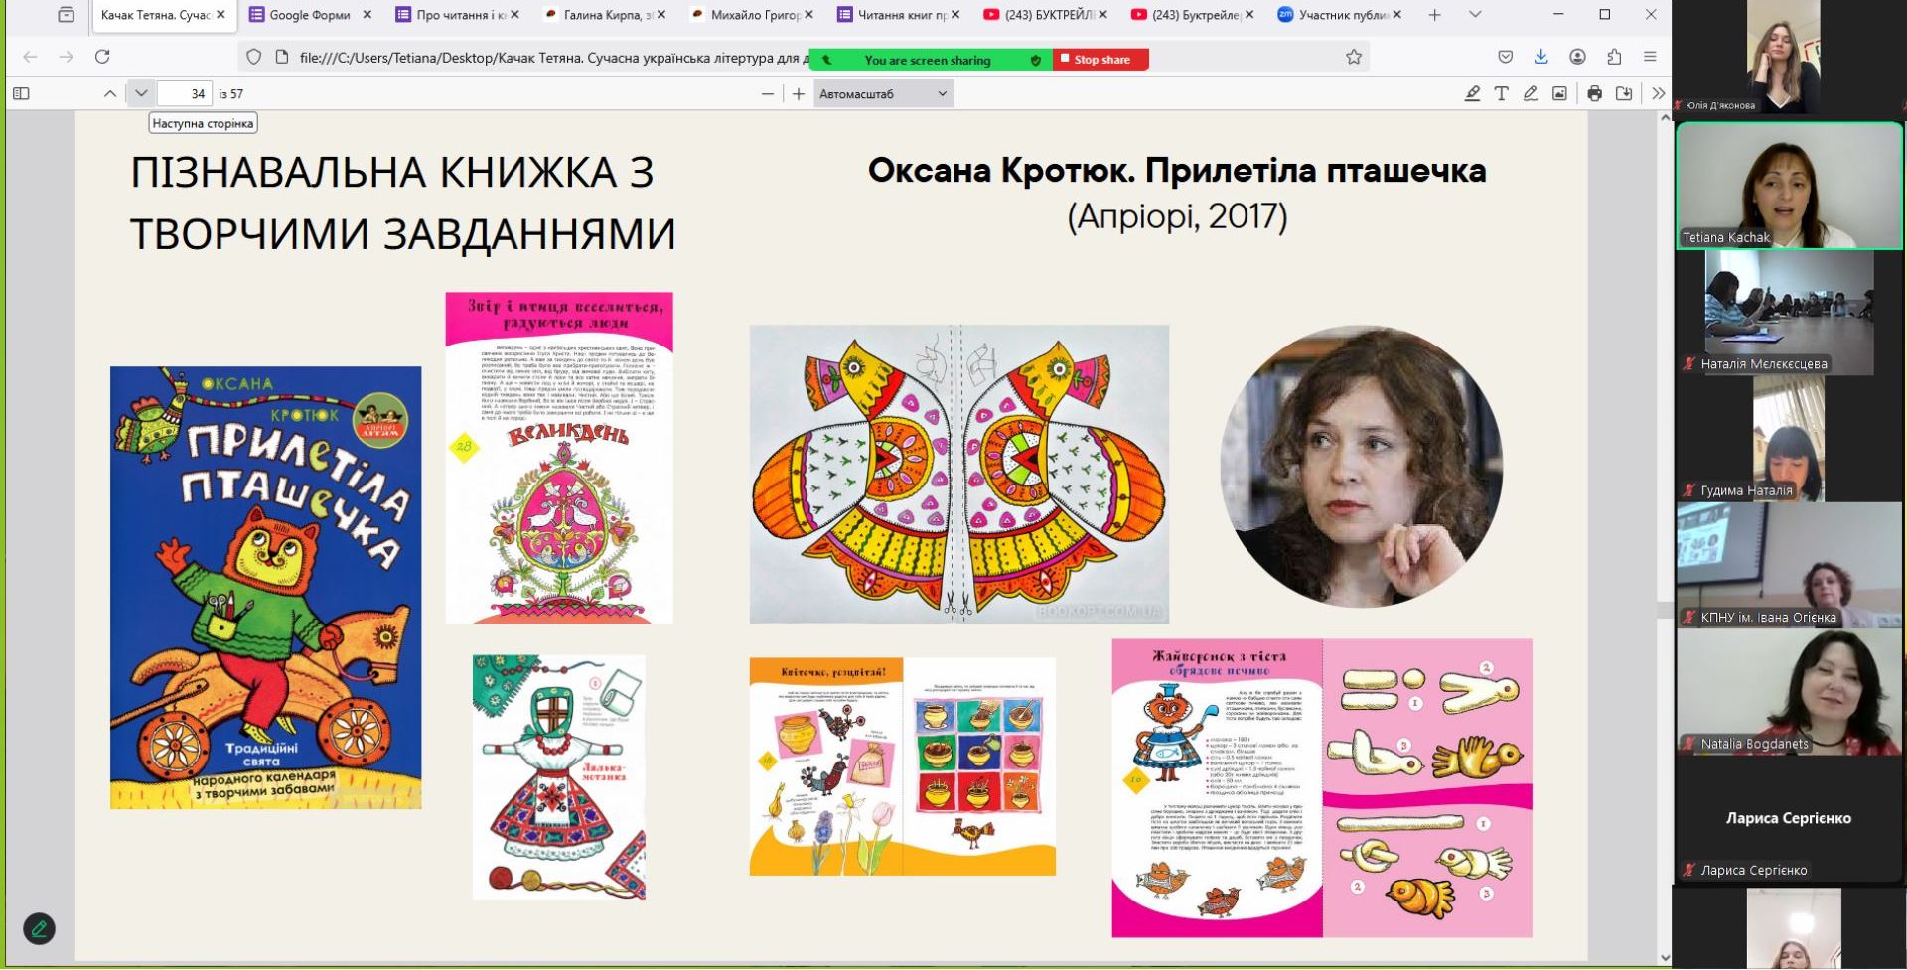Expand the PDF tools overflow menu

(x=1658, y=94)
